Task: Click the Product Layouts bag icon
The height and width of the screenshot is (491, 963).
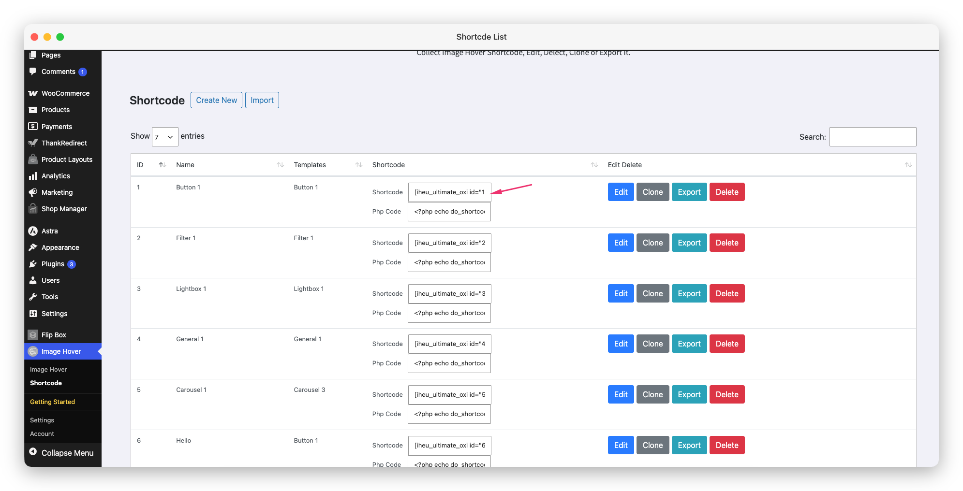Action: [33, 159]
